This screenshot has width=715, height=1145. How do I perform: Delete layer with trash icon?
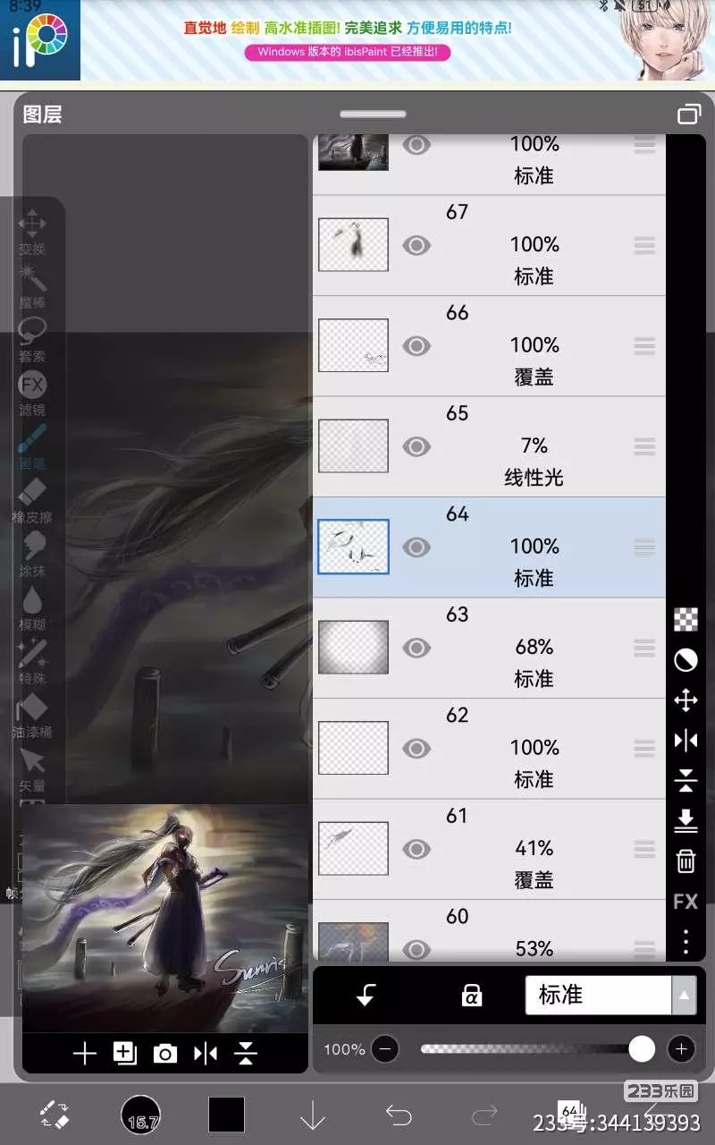[686, 861]
